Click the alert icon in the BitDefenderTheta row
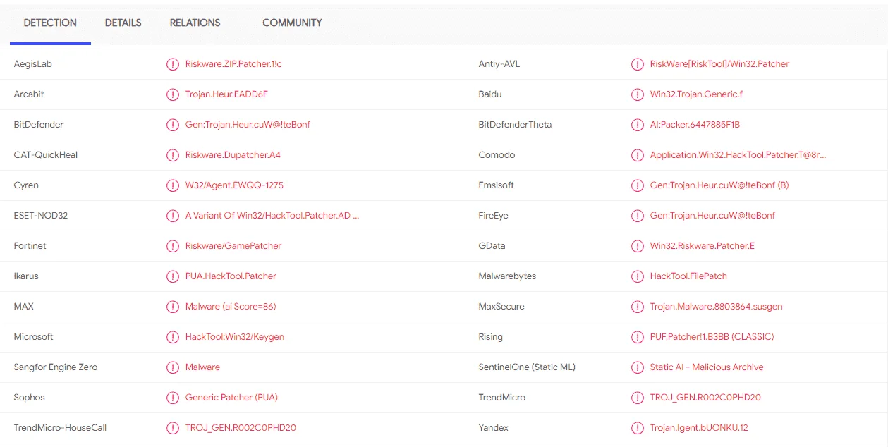 tap(638, 125)
